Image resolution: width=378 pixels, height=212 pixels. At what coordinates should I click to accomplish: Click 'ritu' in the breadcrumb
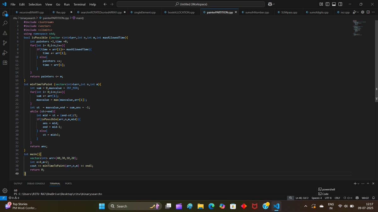click(x=15, y=18)
